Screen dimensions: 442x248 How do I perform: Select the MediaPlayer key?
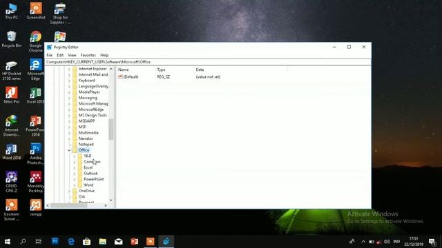(89, 92)
